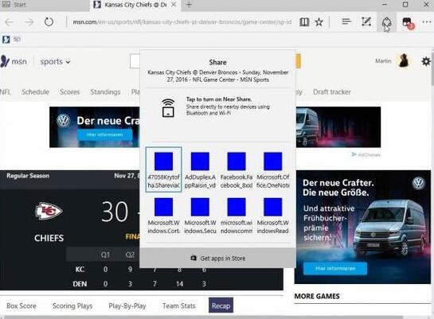
Task: Click the CHIEFS team name
Action: [x=49, y=238]
